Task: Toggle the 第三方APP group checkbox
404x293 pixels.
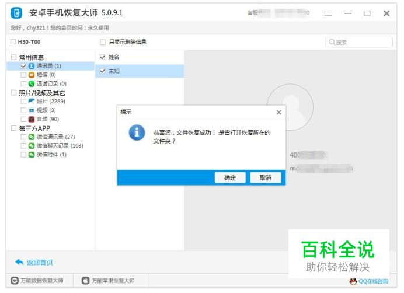Action: click(14, 128)
